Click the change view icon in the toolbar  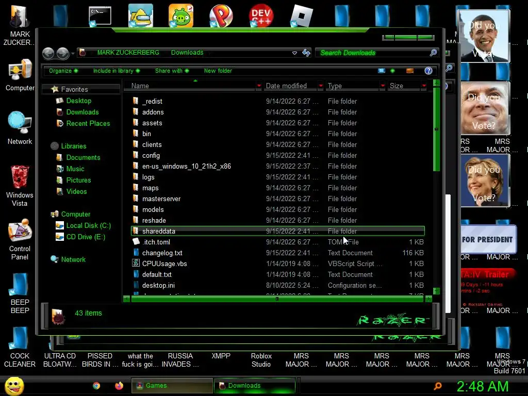pyautogui.click(x=382, y=71)
